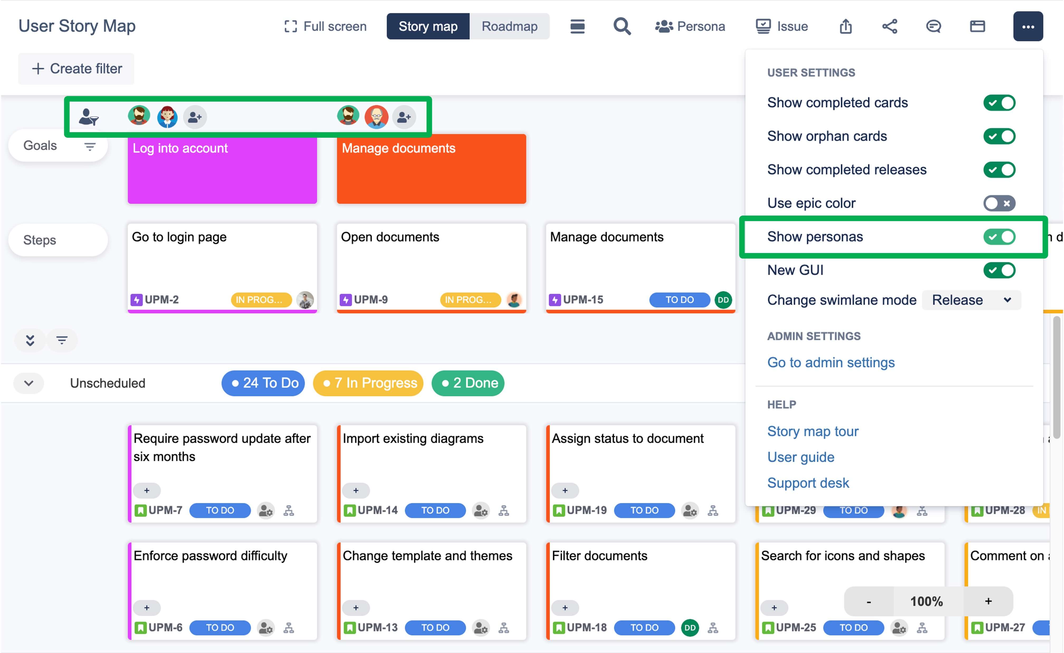Open the comments speech bubble icon
The width and height of the screenshot is (1064, 653).
pyautogui.click(x=933, y=26)
